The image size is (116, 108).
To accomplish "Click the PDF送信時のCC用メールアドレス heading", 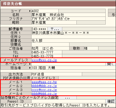I will pos(29,78).
